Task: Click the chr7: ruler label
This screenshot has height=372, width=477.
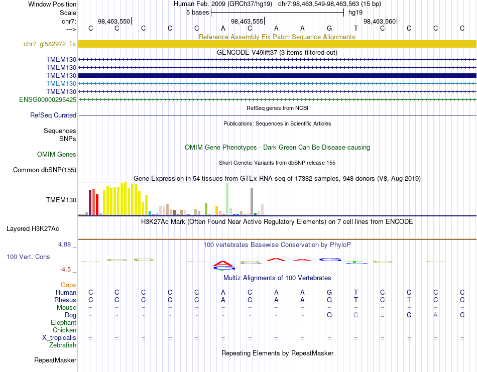Action: pos(69,21)
